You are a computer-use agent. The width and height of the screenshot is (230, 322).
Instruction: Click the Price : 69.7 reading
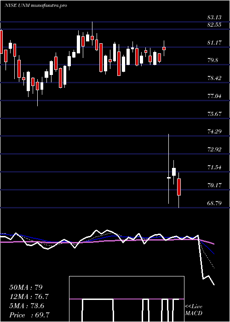(x=29, y=315)
